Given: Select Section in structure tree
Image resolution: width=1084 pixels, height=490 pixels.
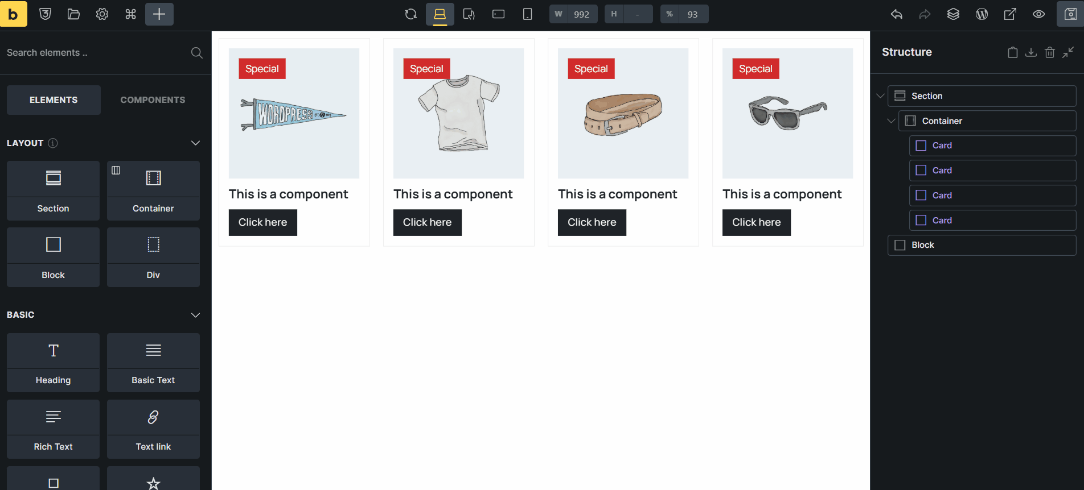Looking at the screenshot, I should (982, 96).
